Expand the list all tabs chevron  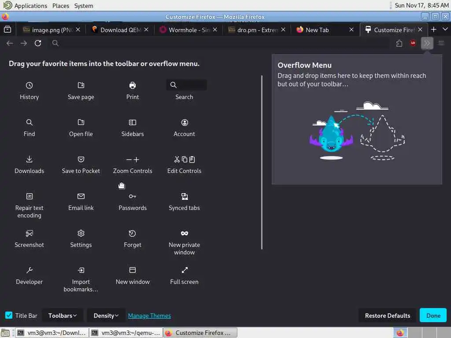tap(445, 29)
